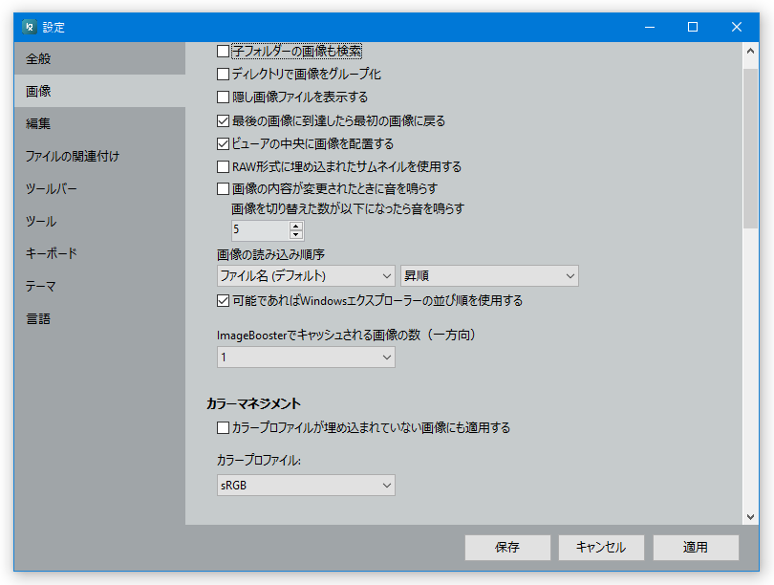Click the scrollbar down arrow
Viewport: 774px width, 585px height.
tap(750, 517)
